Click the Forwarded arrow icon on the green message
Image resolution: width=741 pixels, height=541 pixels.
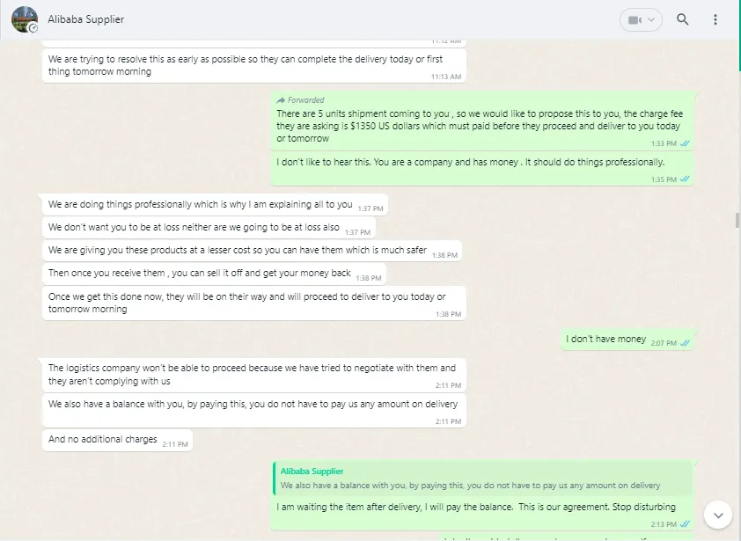(281, 100)
